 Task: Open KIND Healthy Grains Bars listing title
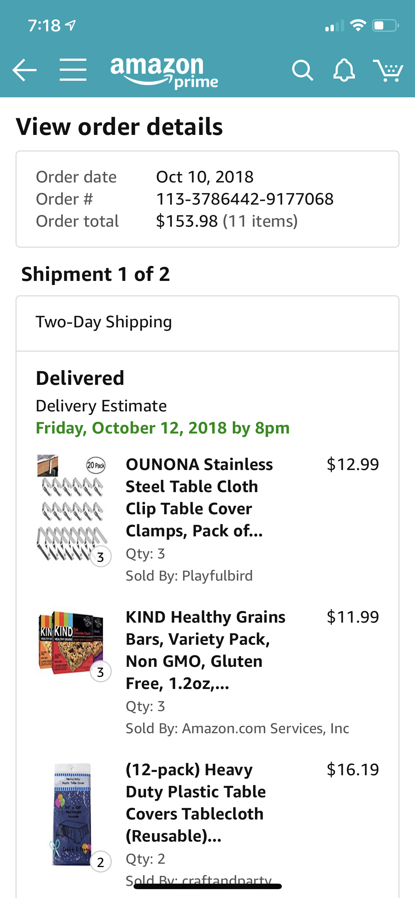point(205,650)
